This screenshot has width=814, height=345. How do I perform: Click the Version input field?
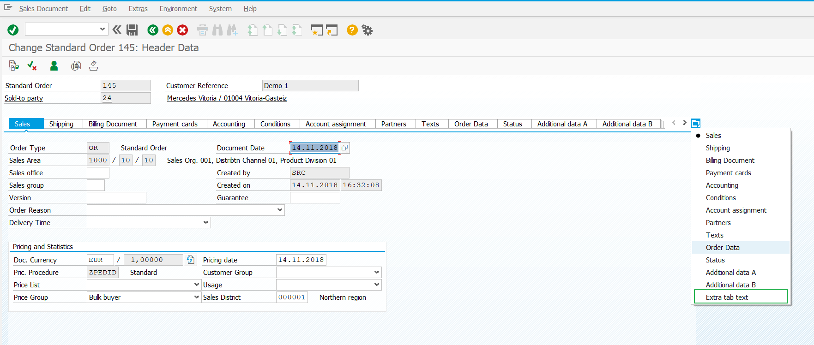pos(116,197)
